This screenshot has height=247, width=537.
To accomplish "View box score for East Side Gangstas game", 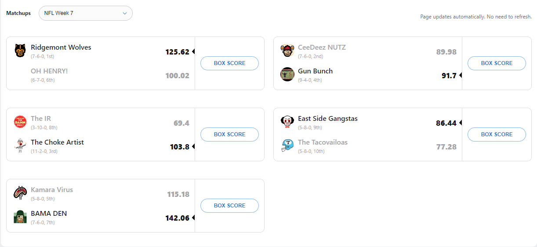I will [x=497, y=134].
